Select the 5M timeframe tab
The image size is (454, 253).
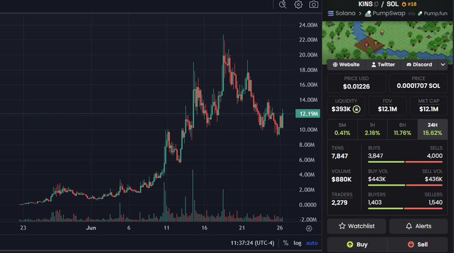click(343, 129)
